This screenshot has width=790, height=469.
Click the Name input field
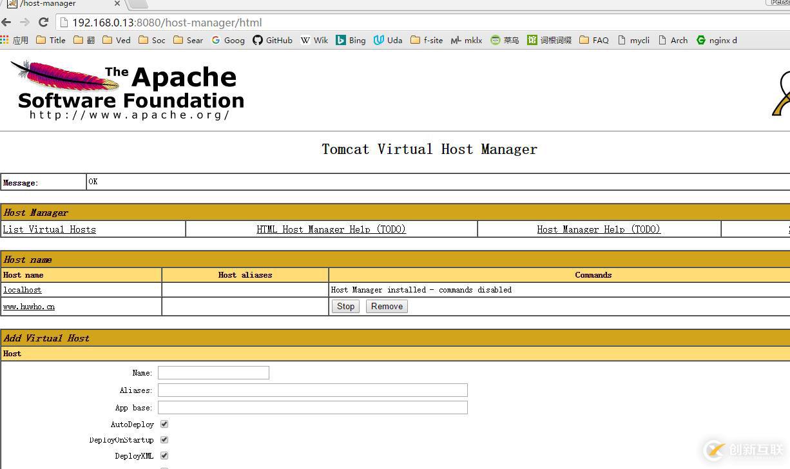[x=213, y=372]
